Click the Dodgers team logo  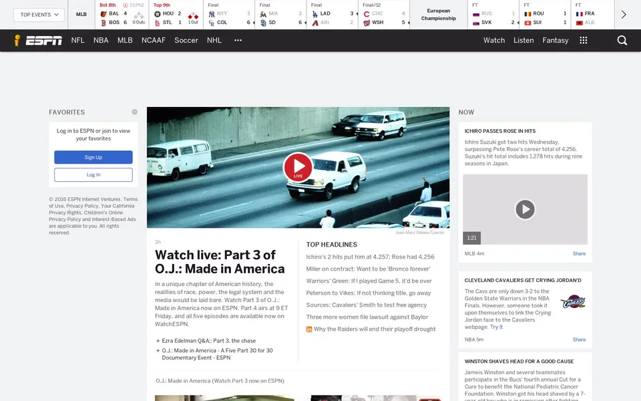(314, 13)
